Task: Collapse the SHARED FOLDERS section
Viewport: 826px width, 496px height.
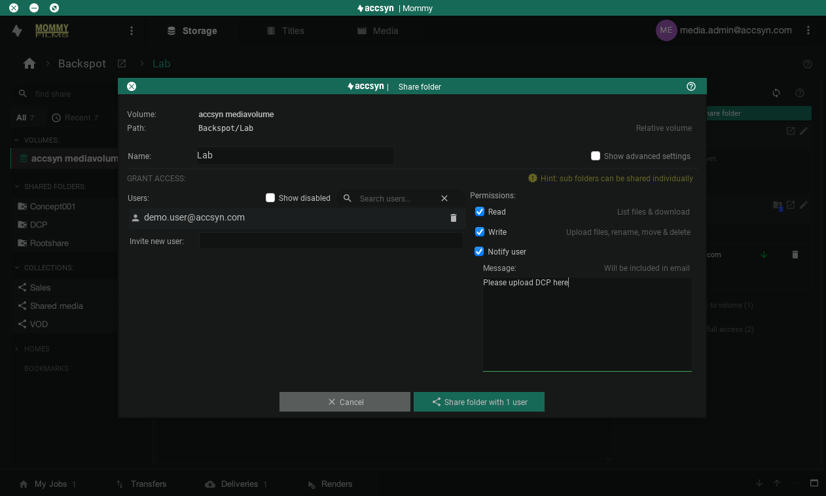Action: pyautogui.click(x=17, y=186)
